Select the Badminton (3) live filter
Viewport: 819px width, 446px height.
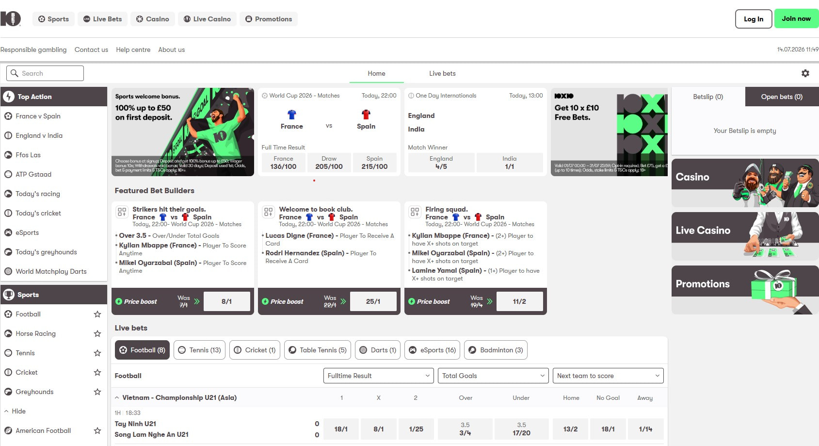tap(496, 350)
